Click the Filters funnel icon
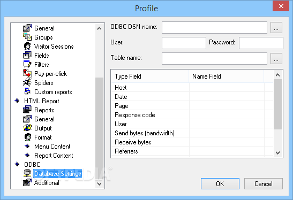The height and width of the screenshot is (200, 293). tap(27, 64)
